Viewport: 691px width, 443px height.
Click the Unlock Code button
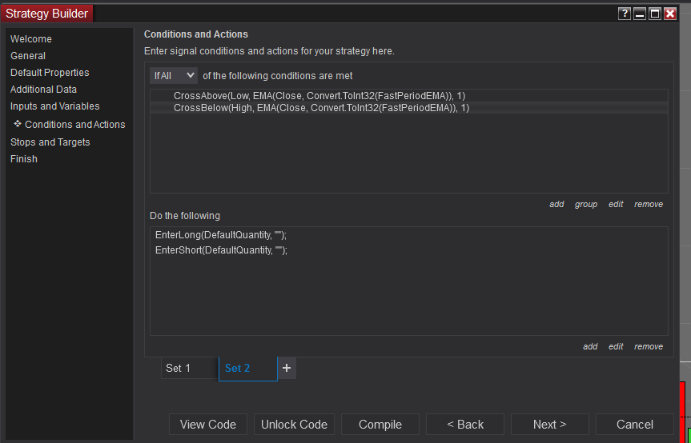(x=294, y=425)
